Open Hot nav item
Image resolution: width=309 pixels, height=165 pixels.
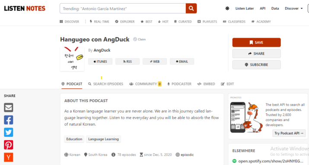[163, 22]
